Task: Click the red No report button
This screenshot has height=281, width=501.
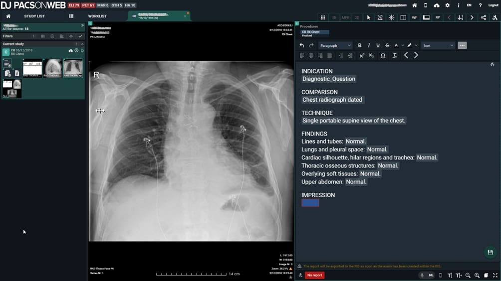Action: point(314,275)
